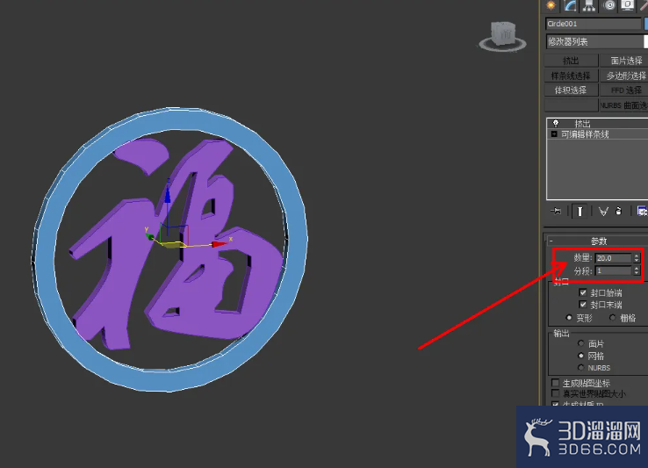Click the 体积选择 button

coord(571,90)
